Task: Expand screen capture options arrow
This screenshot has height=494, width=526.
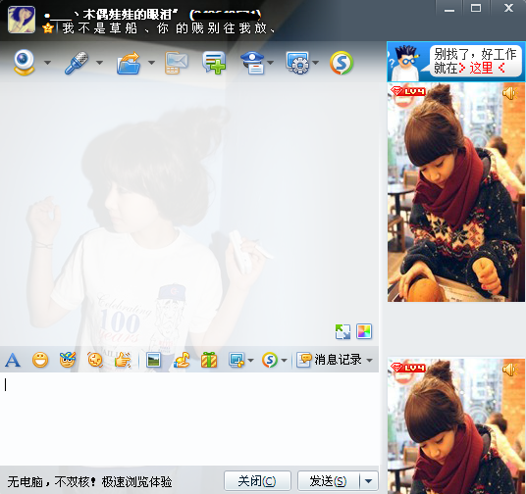Action: click(x=250, y=361)
